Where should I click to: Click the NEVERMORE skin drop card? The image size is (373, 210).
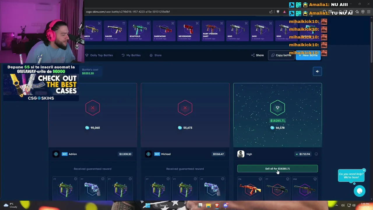point(188,30)
